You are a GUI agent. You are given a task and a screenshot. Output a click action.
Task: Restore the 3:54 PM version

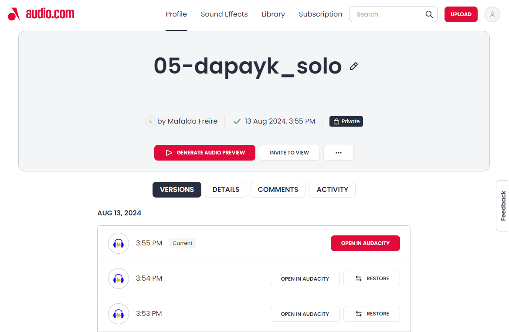(372, 278)
